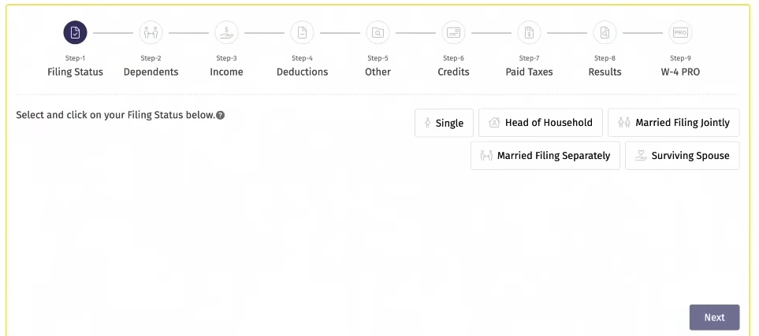
Task: Select Married Filing Separately option
Action: 545,156
